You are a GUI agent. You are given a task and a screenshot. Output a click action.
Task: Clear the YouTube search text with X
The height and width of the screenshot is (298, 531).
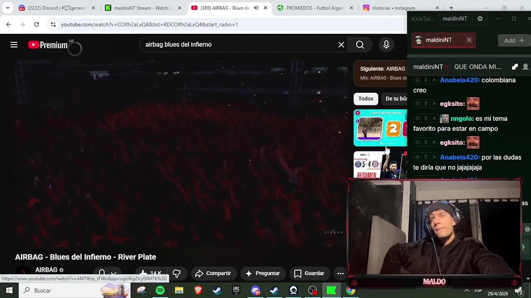click(x=341, y=45)
